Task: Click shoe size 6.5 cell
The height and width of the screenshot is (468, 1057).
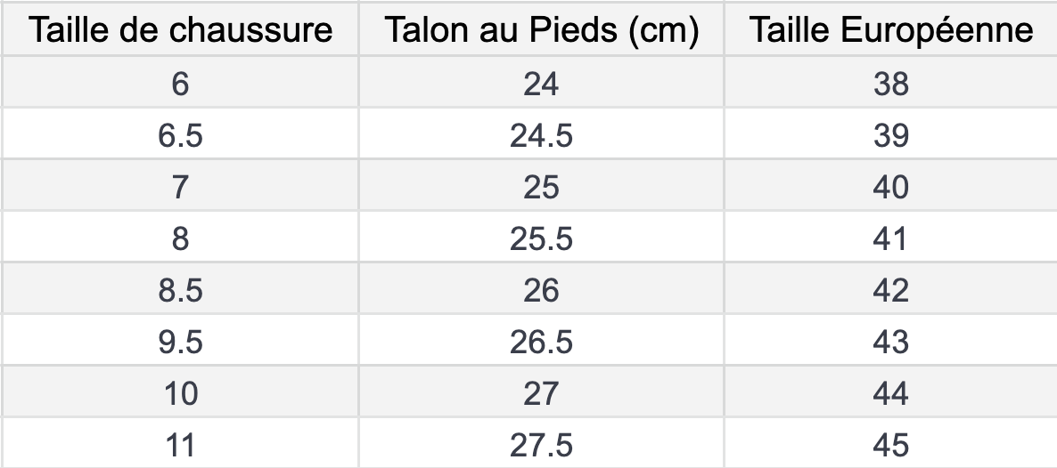Action: click(180, 134)
